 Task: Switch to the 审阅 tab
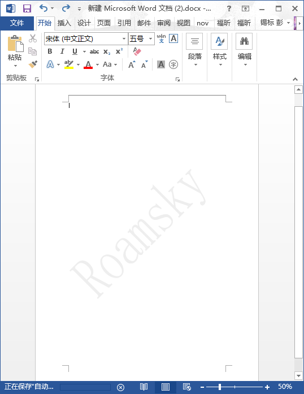pyautogui.click(x=164, y=23)
